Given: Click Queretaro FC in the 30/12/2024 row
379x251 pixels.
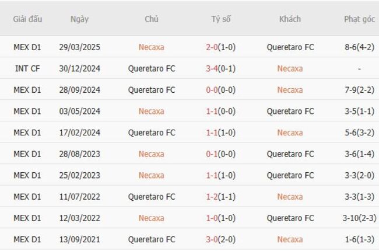Looking at the screenshot, I should pos(151,69).
